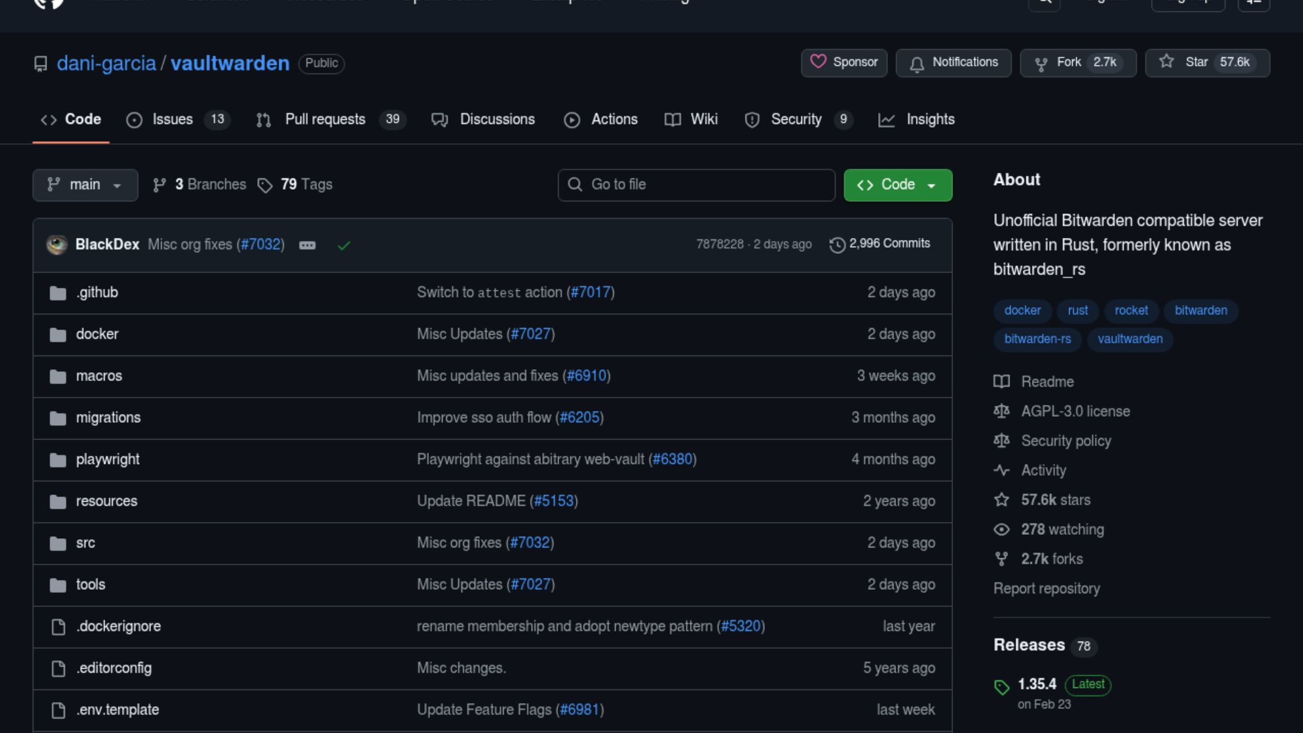Open the AGPL-3.0 license link
The height and width of the screenshot is (733, 1303).
click(1075, 411)
